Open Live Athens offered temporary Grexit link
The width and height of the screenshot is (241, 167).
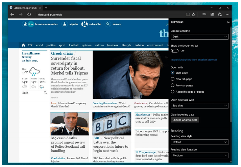[x=69, y=105]
